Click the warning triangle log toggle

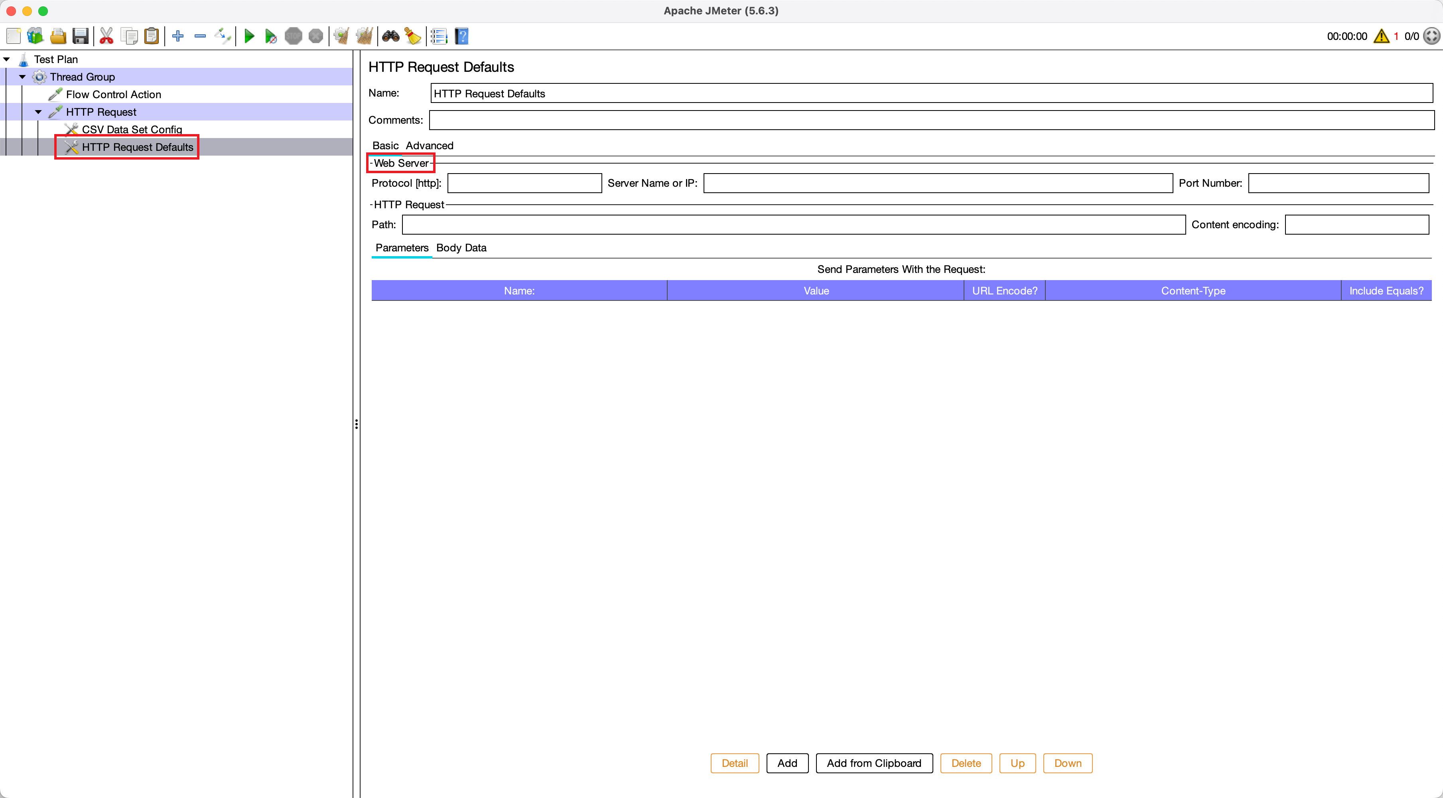(x=1381, y=36)
